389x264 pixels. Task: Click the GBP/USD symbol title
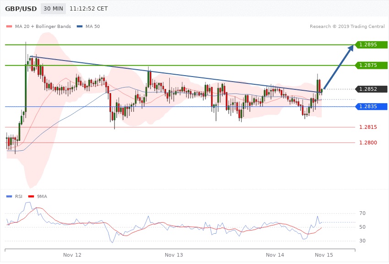(21, 9)
